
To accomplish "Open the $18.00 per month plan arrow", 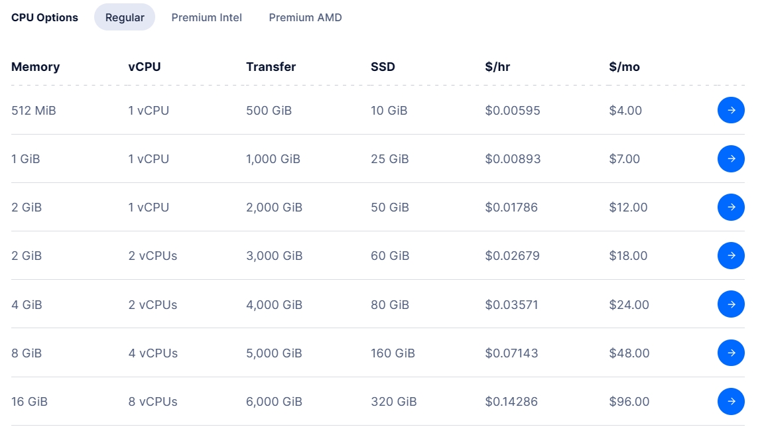I will (731, 255).
